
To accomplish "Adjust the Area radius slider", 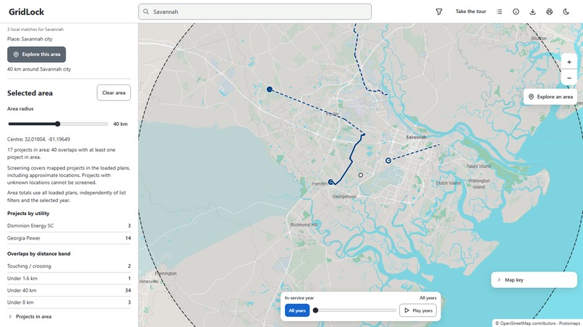I will 58,123.
